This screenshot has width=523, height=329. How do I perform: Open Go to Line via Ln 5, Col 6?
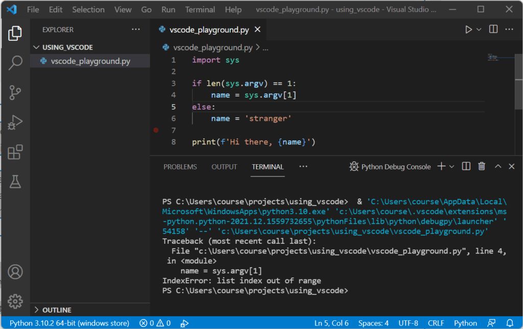point(330,323)
